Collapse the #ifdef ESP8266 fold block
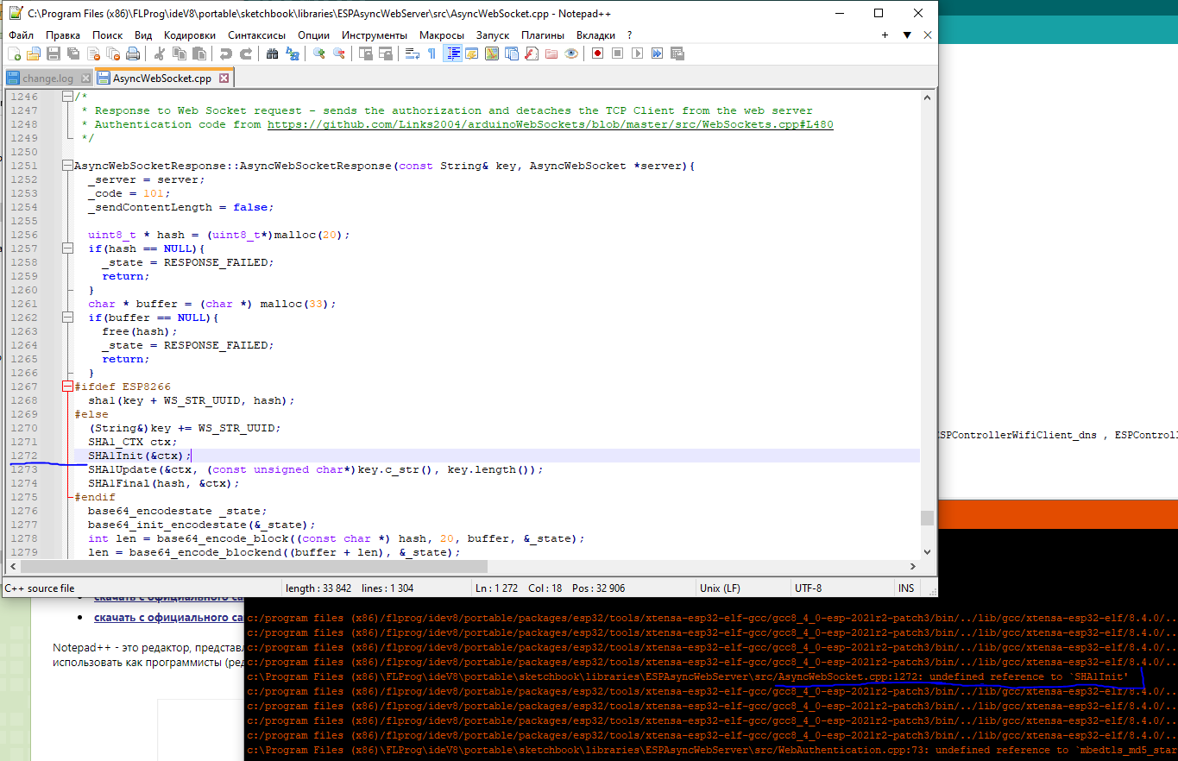The width and height of the screenshot is (1178, 761). pos(67,387)
